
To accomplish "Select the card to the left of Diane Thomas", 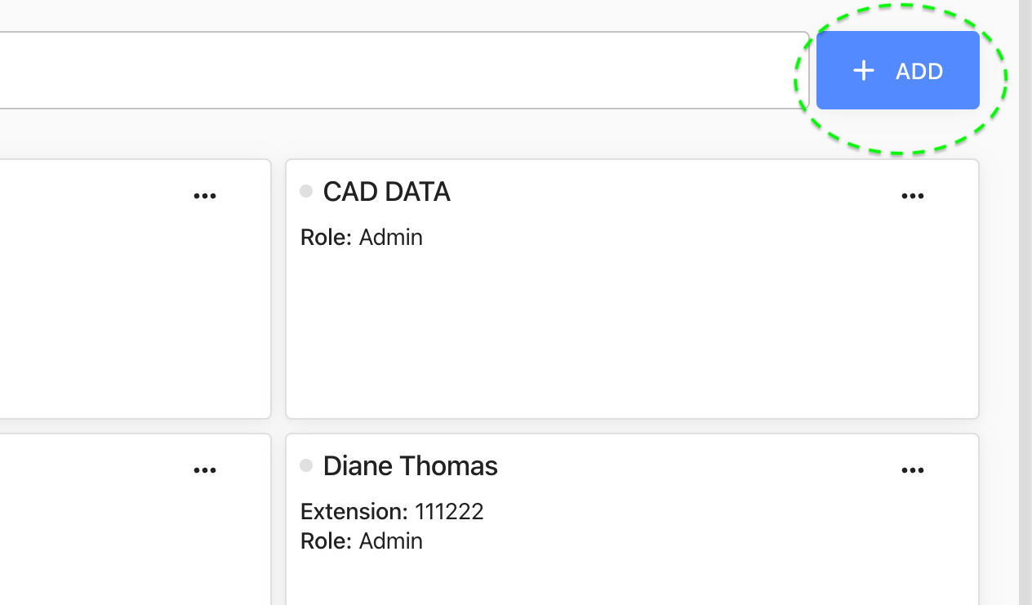I will tap(131, 539).
